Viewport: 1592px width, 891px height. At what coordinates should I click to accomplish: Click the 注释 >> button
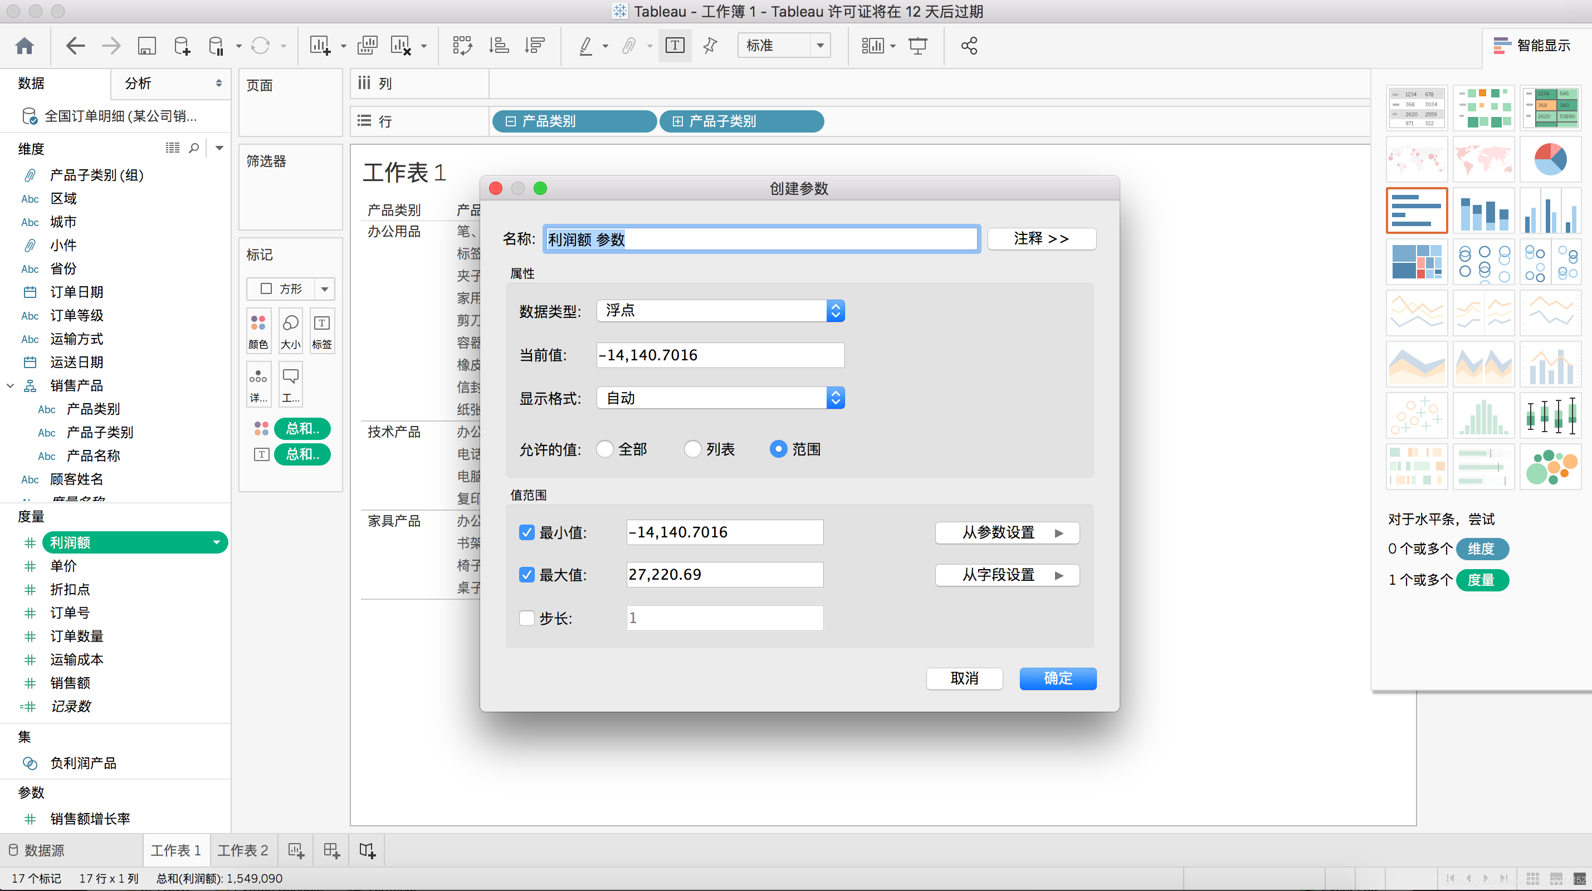(x=1042, y=238)
